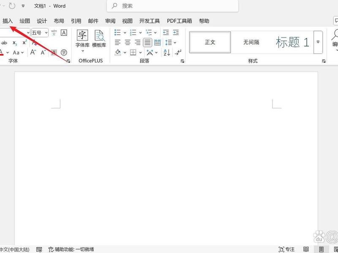The height and width of the screenshot is (253, 338).
Task: Increase font size with grow font icon
Action: tap(33, 52)
